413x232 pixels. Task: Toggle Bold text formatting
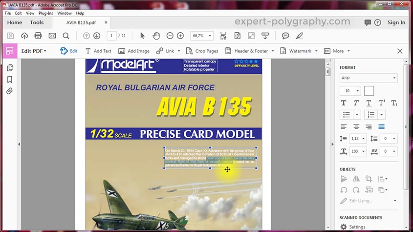point(344,103)
